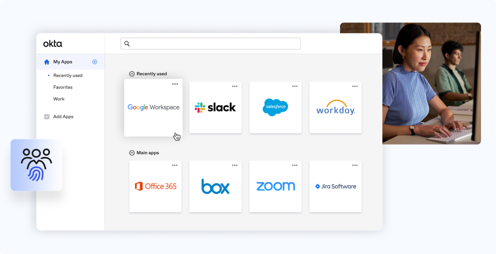496x254 pixels.
Task: Click the plus circle icon next to My Apps
Action: pyautogui.click(x=95, y=62)
